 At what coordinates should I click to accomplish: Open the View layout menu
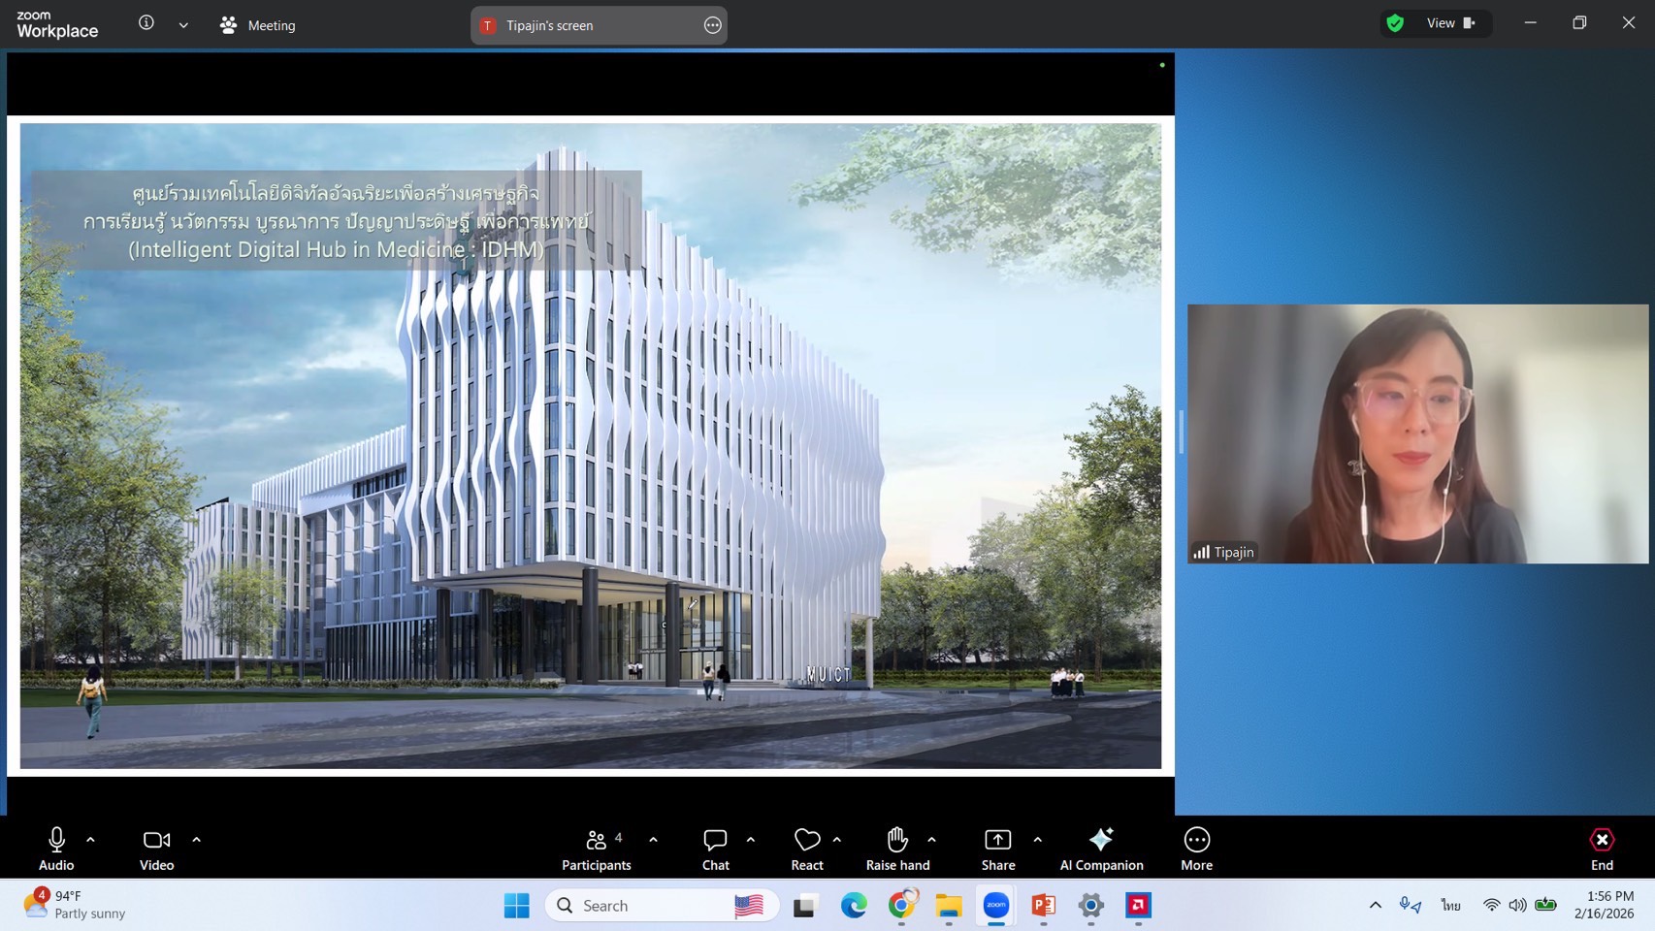coord(1450,23)
